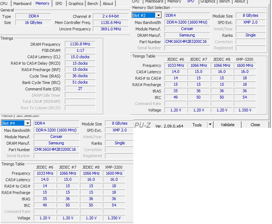Select Memory tab in the Slot #2 window
This screenshot has width=272, height=224.
tap(174, 1)
